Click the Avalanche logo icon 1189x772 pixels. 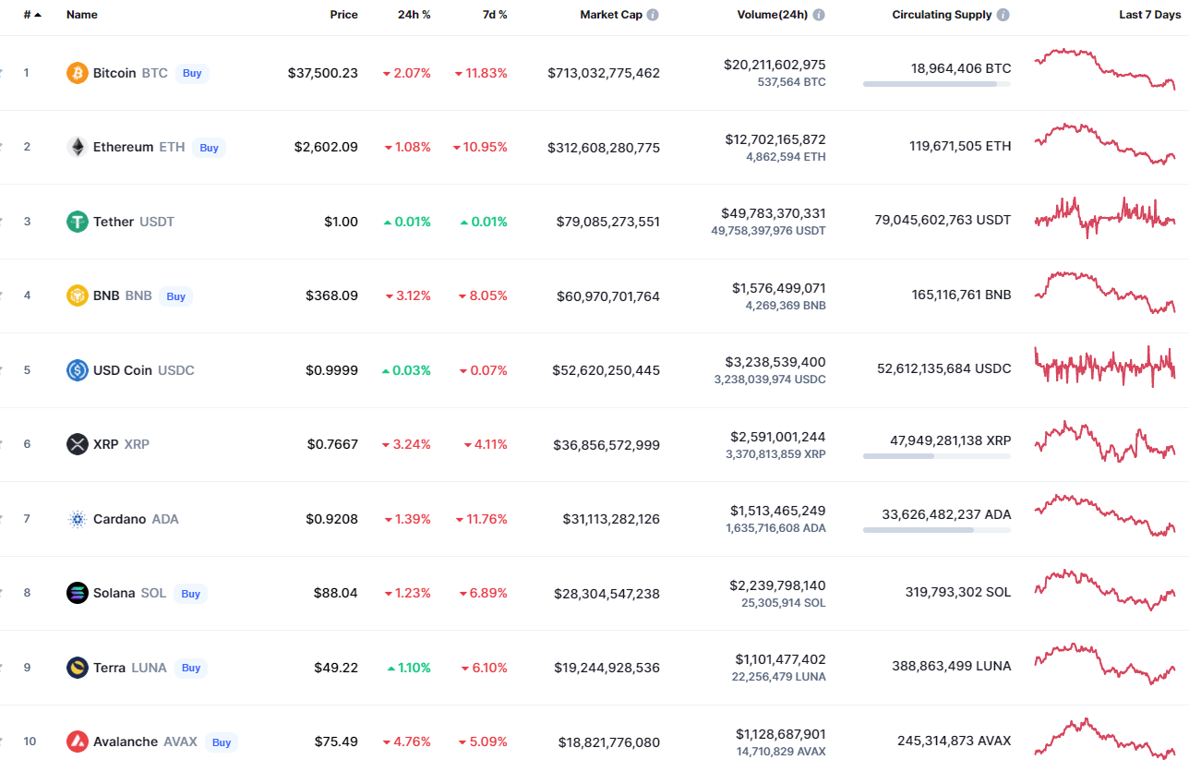pos(78,742)
